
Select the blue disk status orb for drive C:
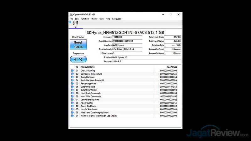pos(70,22)
